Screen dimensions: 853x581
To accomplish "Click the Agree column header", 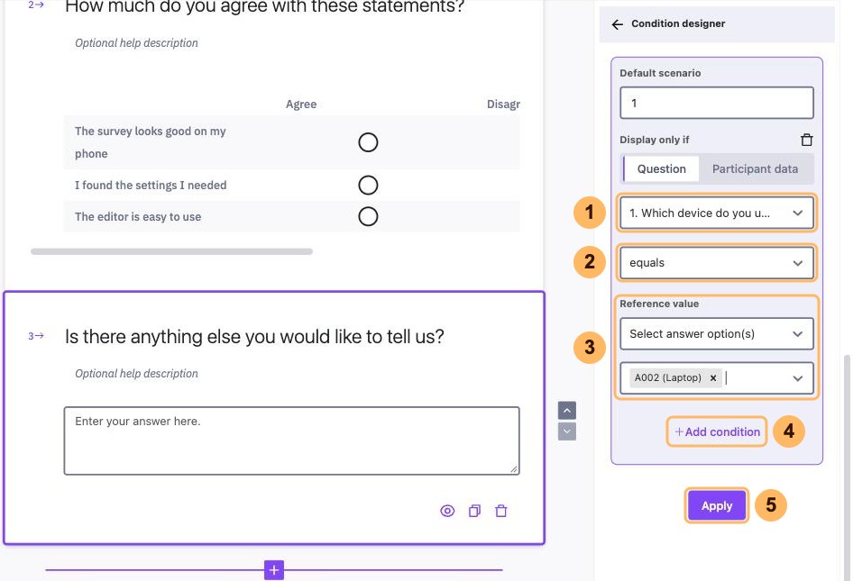I will 301,104.
